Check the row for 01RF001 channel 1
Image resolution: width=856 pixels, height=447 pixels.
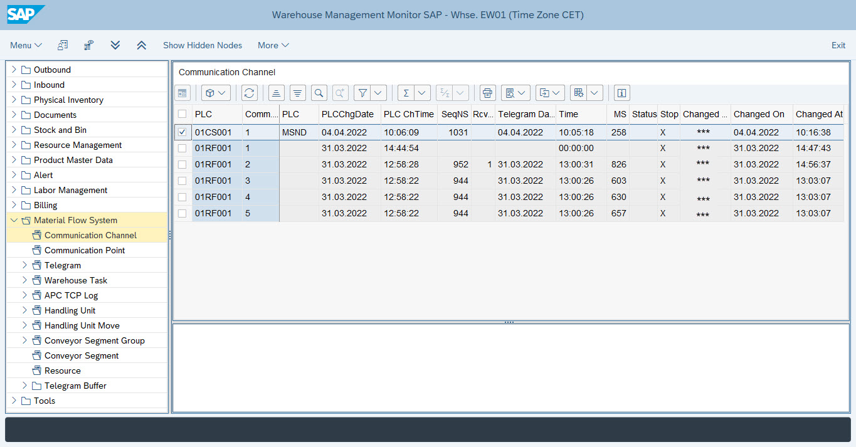[182, 149]
